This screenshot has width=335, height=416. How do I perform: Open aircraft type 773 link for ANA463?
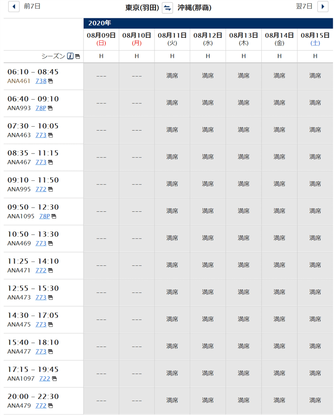[x=41, y=135]
